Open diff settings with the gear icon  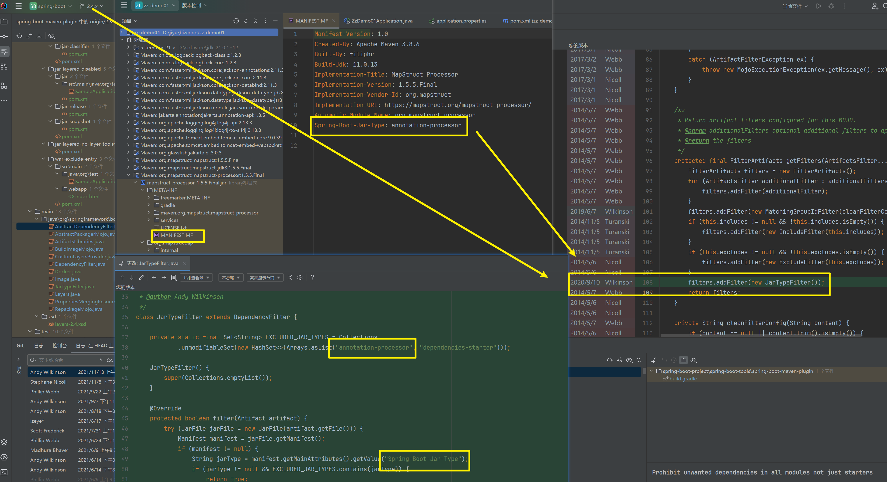pyautogui.click(x=300, y=277)
